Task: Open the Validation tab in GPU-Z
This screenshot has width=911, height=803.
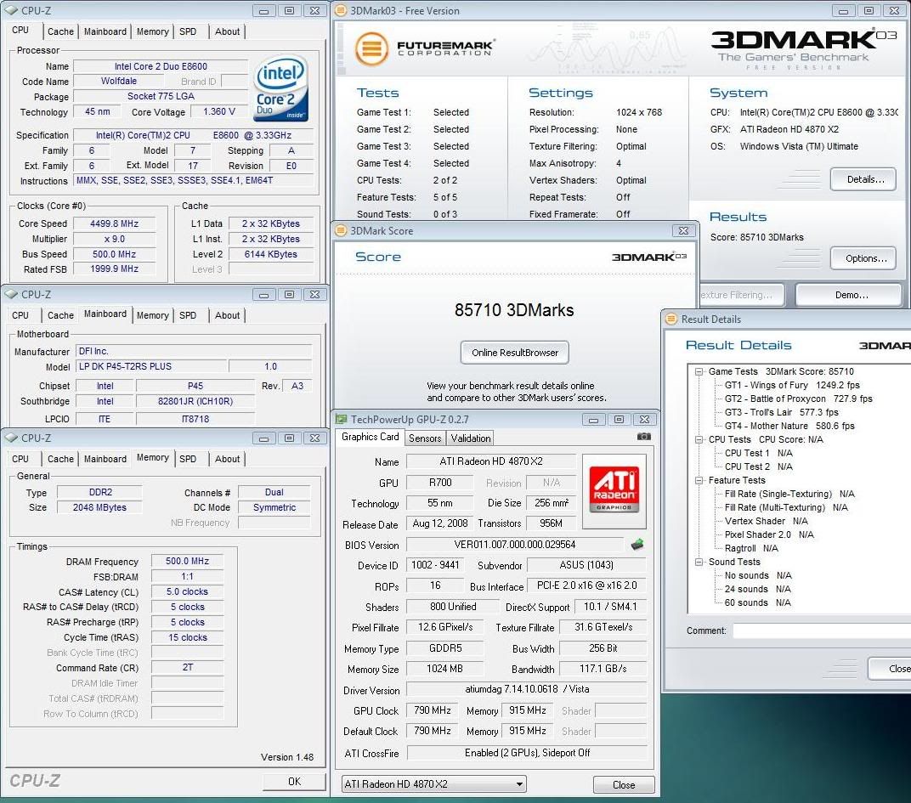Action: pyautogui.click(x=471, y=438)
